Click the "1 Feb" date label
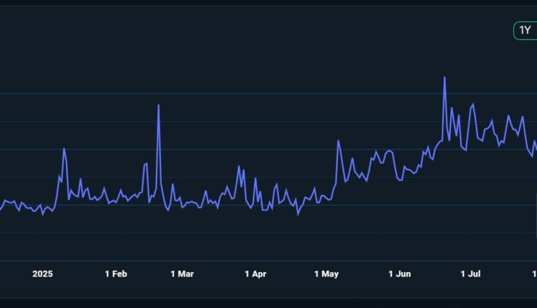 coord(115,274)
